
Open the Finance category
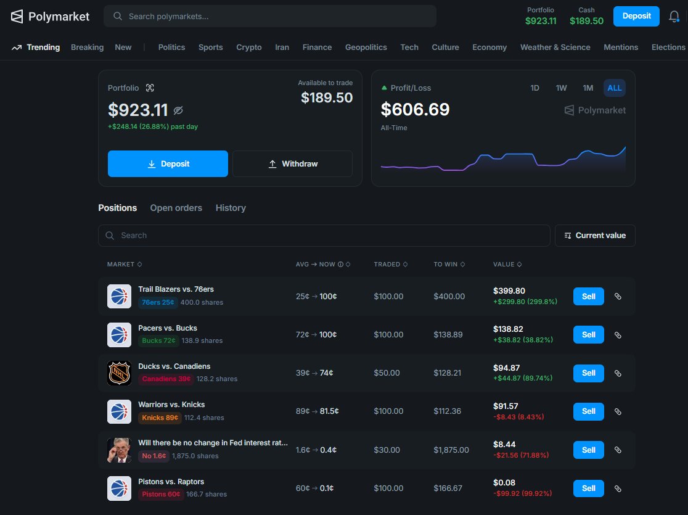pyautogui.click(x=317, y=47)
